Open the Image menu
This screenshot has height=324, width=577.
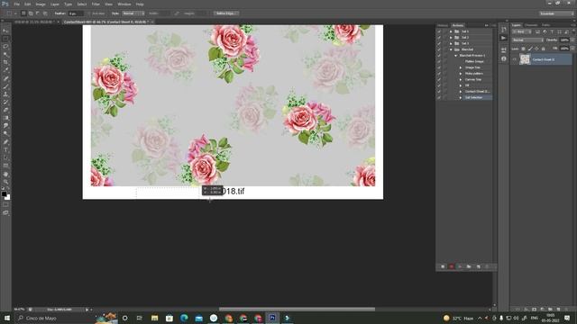[40, 4]
